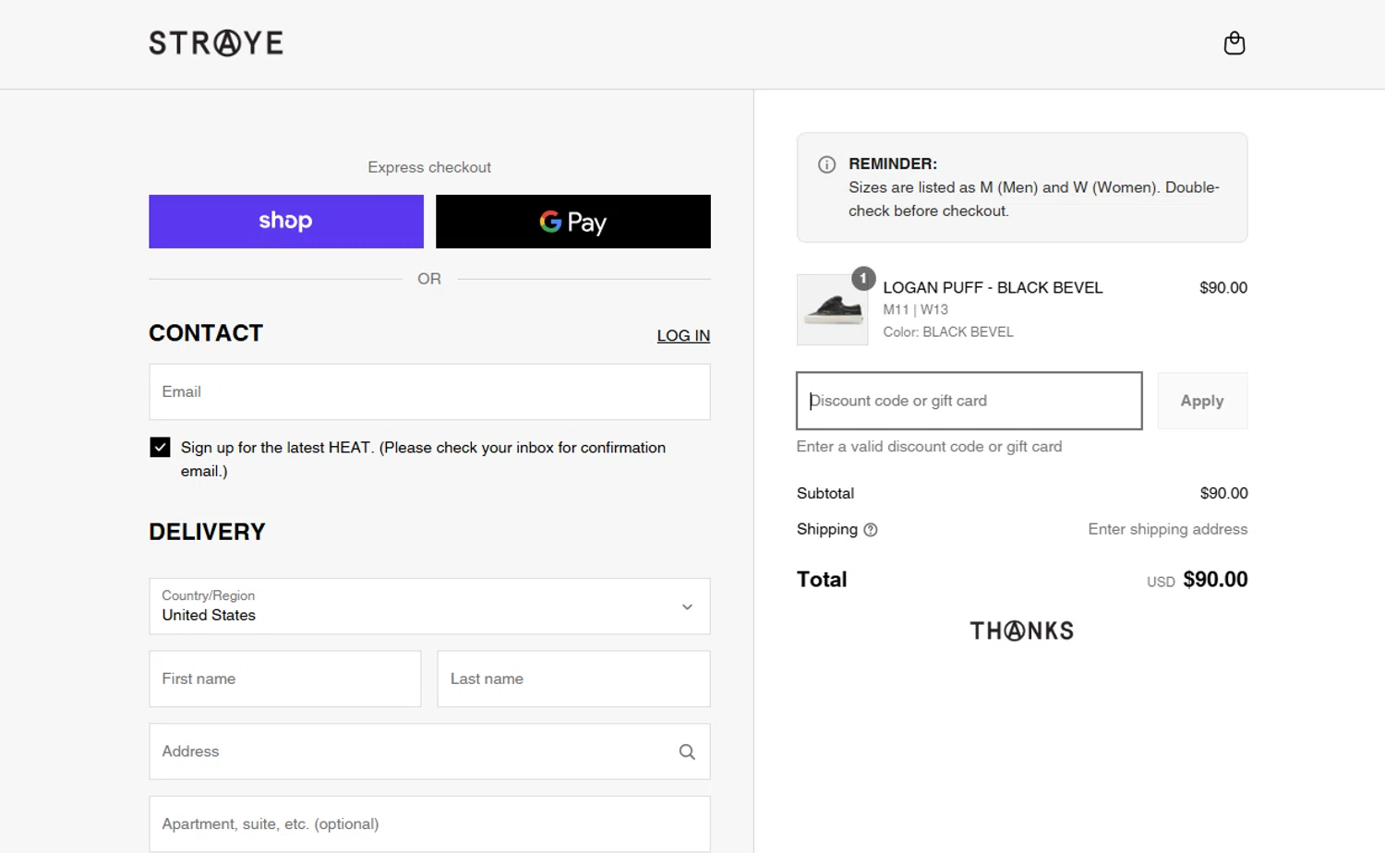Click the shipping help question mark icon
1385x853 pixels.
[x=870, y=530]
